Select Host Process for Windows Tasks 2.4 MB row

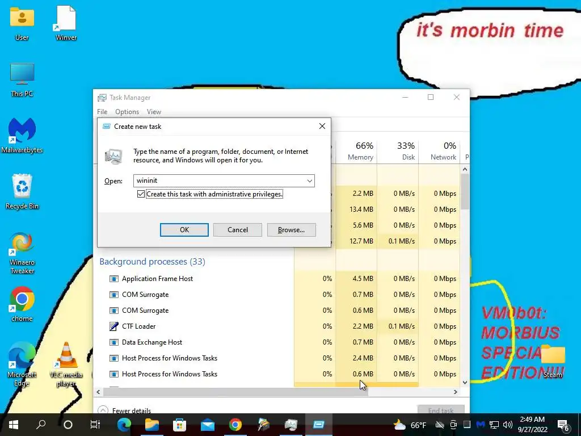(277, 358)
